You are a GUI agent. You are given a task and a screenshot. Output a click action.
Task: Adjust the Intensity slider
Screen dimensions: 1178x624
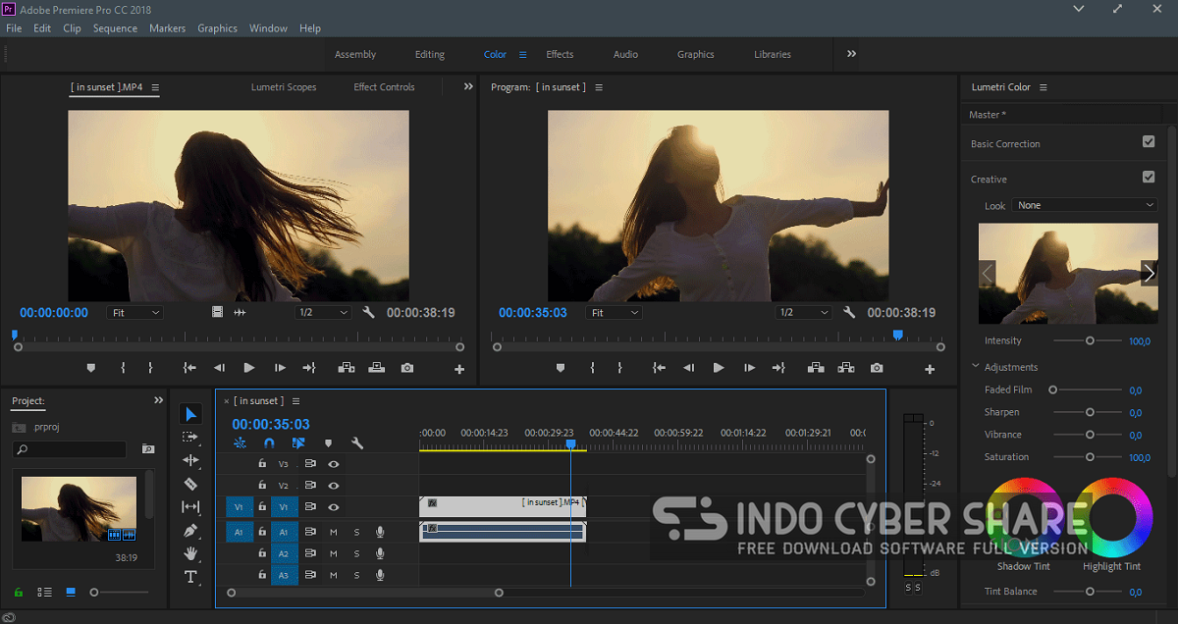click(x=1089, y=340)
